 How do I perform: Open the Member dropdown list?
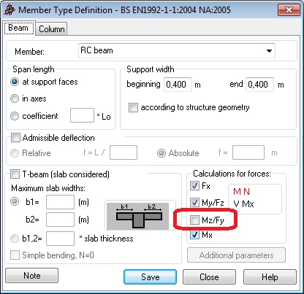(x=269, y=51)
